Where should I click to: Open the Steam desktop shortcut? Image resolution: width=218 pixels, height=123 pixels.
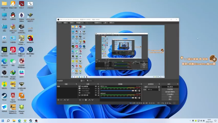[4, 97]
